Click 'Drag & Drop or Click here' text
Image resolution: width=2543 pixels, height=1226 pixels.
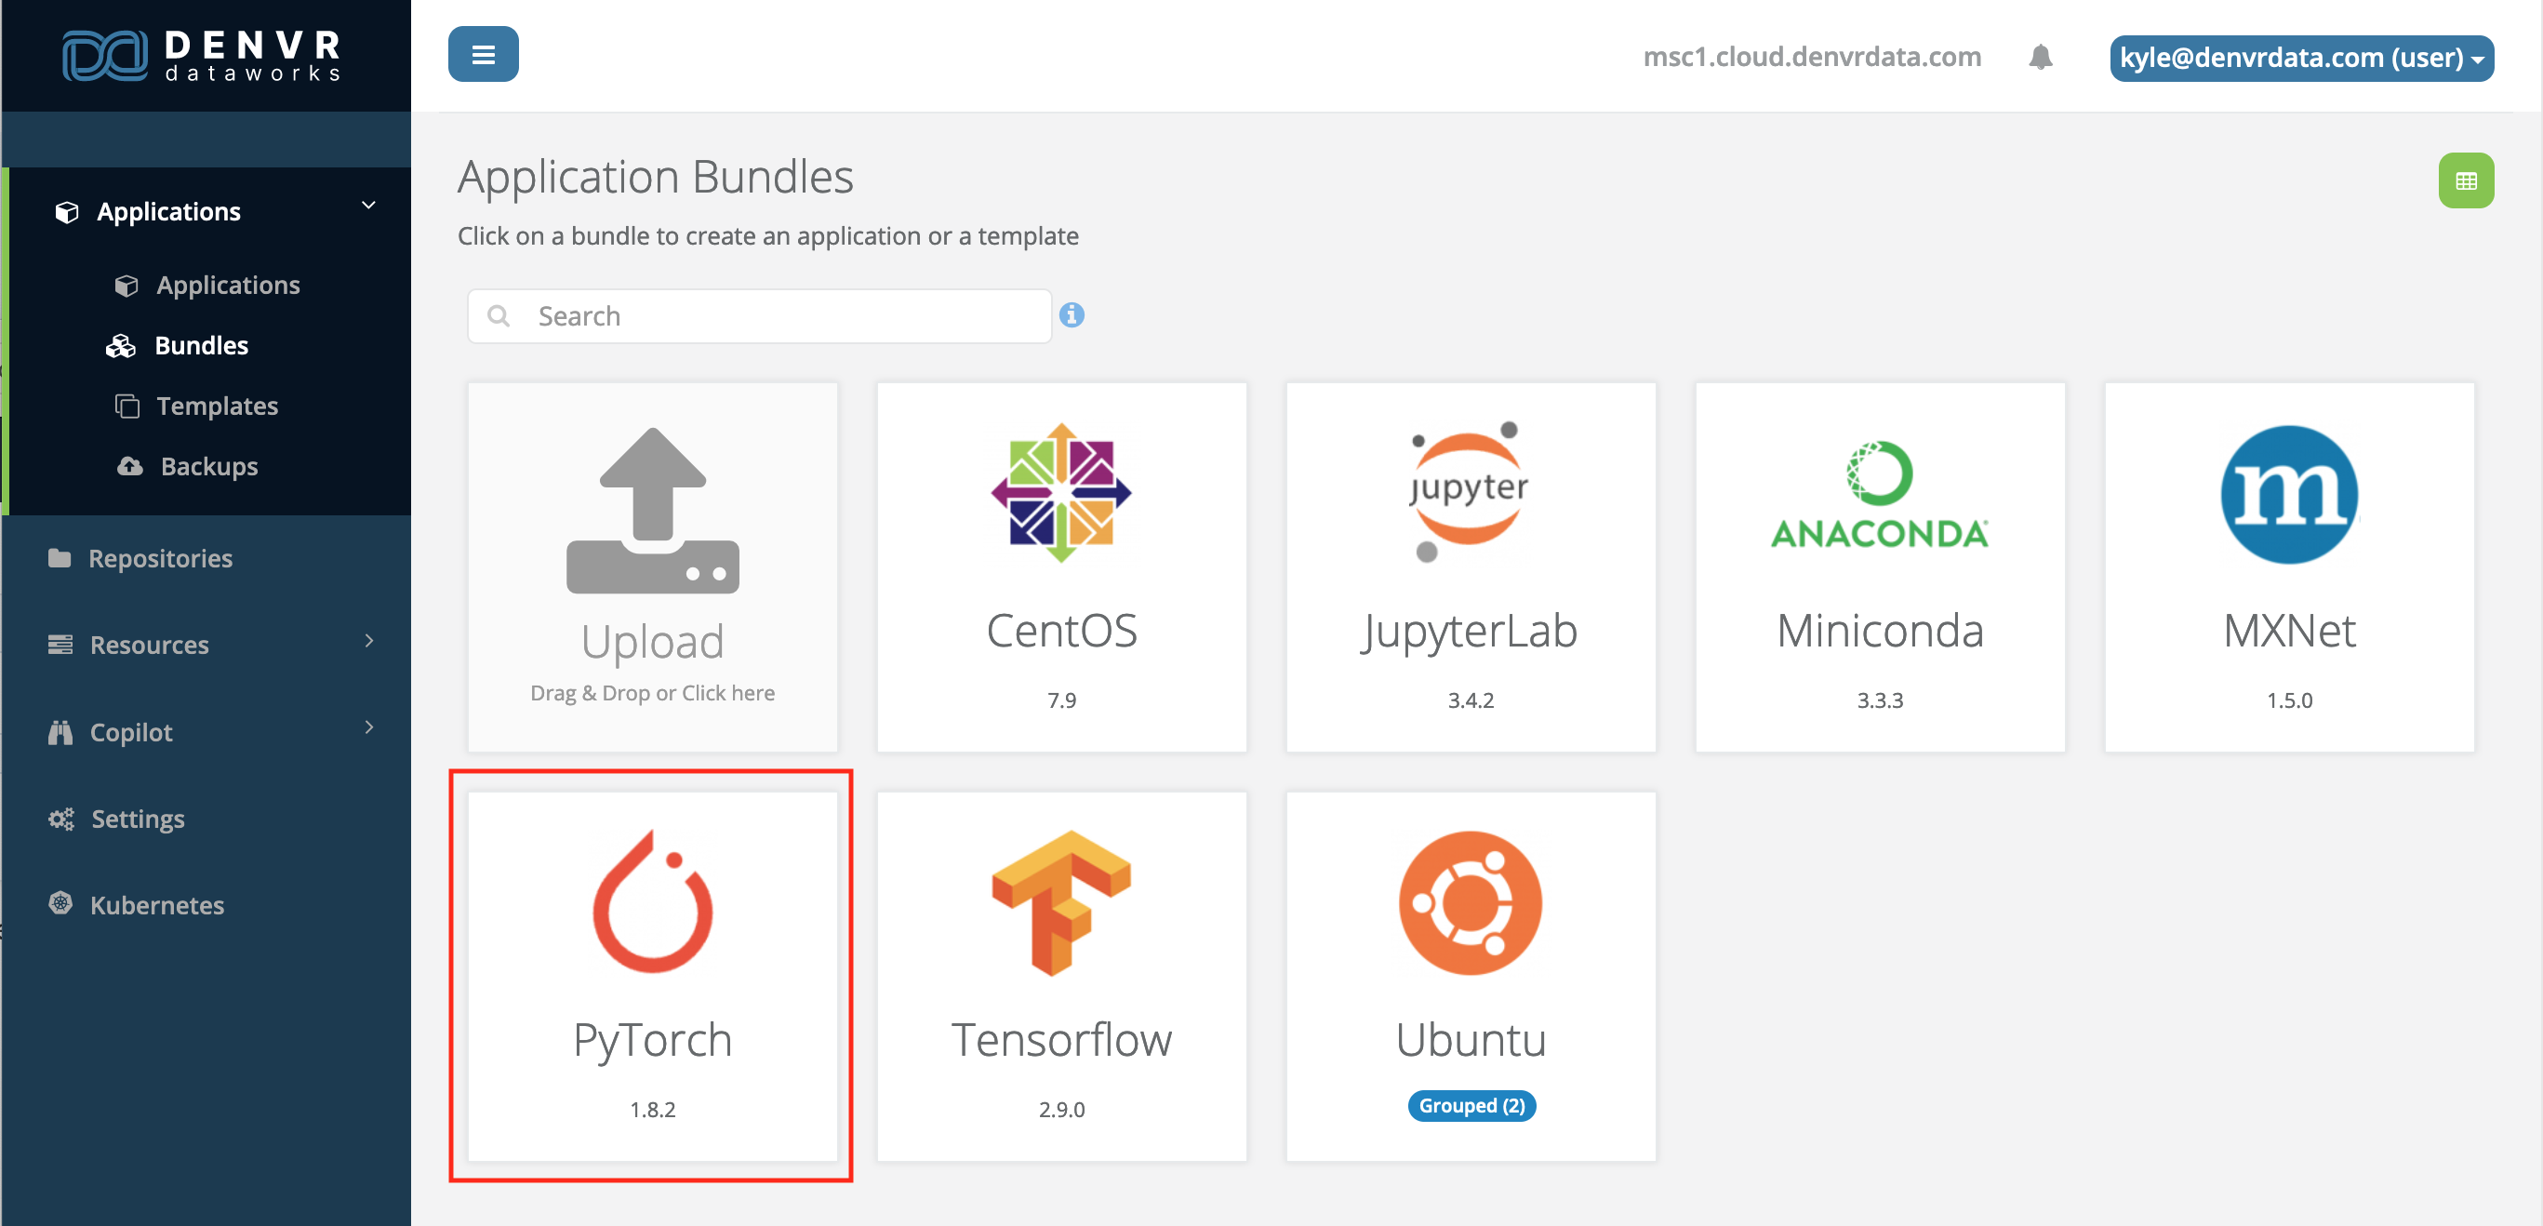653,693
